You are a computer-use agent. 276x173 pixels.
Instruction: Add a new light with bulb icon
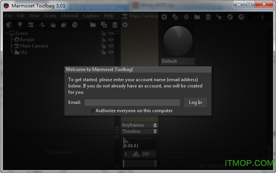[20, 25]
